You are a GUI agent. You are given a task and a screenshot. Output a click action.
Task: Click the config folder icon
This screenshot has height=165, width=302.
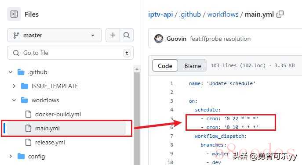[21, 156]
